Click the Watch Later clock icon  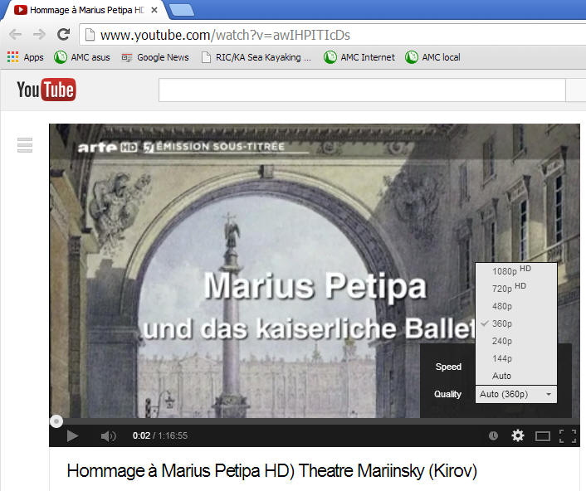[493, 435]
